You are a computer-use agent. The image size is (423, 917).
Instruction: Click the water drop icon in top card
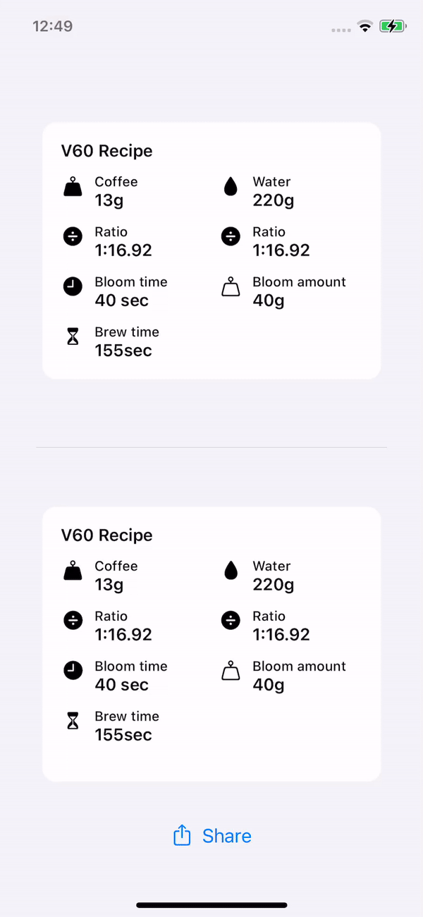pos(231,188)
